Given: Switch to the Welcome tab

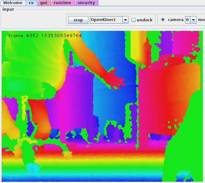Looking at the screenshot, I should pyautogui.click(x=13, y=3).
